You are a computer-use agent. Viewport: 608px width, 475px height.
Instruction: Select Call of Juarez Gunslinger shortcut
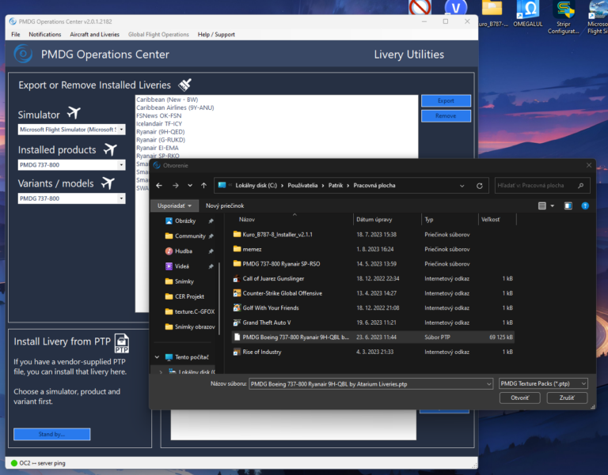(x=273, y=278)
